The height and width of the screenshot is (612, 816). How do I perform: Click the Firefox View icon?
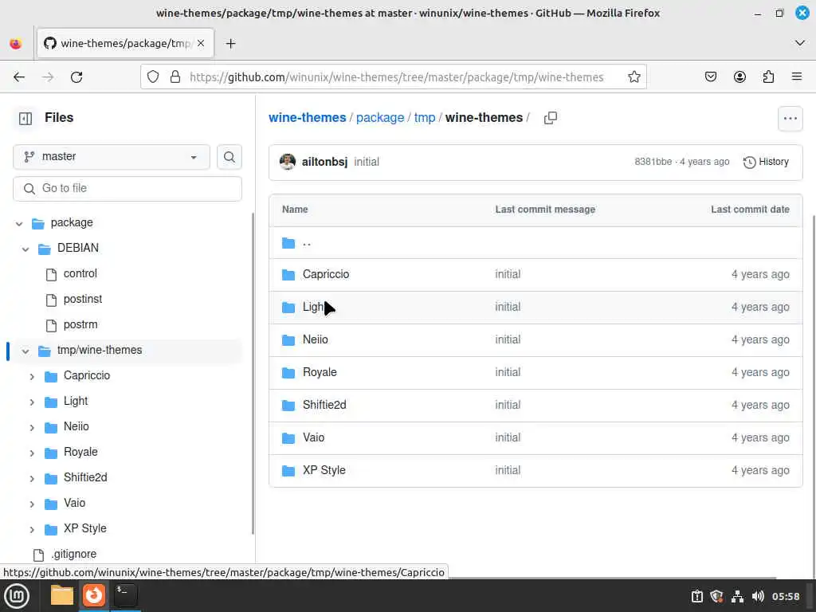tap(16, 44)
